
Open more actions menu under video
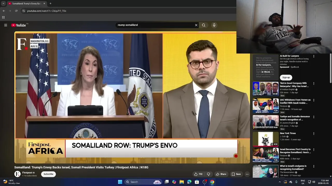(247, 174)
